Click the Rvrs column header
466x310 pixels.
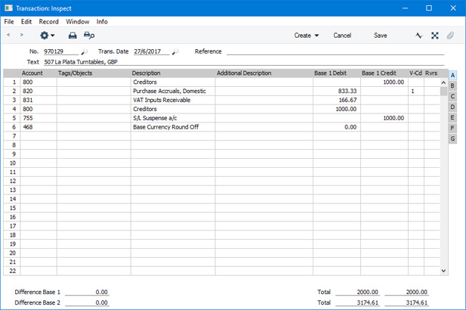[431, 73]
